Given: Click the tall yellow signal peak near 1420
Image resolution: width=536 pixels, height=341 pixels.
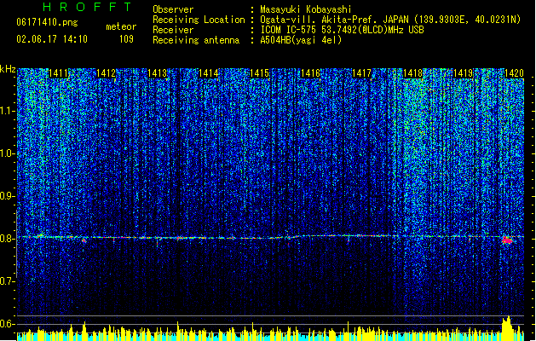Looking at the screenshot, I should click(507, 327).
